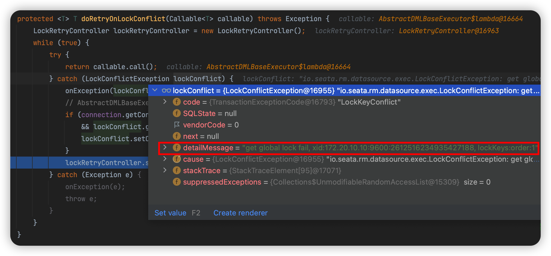Click the LockConflictException type in catch clause
This screenshot has height=256, width=551.
(x=127, y=79)
